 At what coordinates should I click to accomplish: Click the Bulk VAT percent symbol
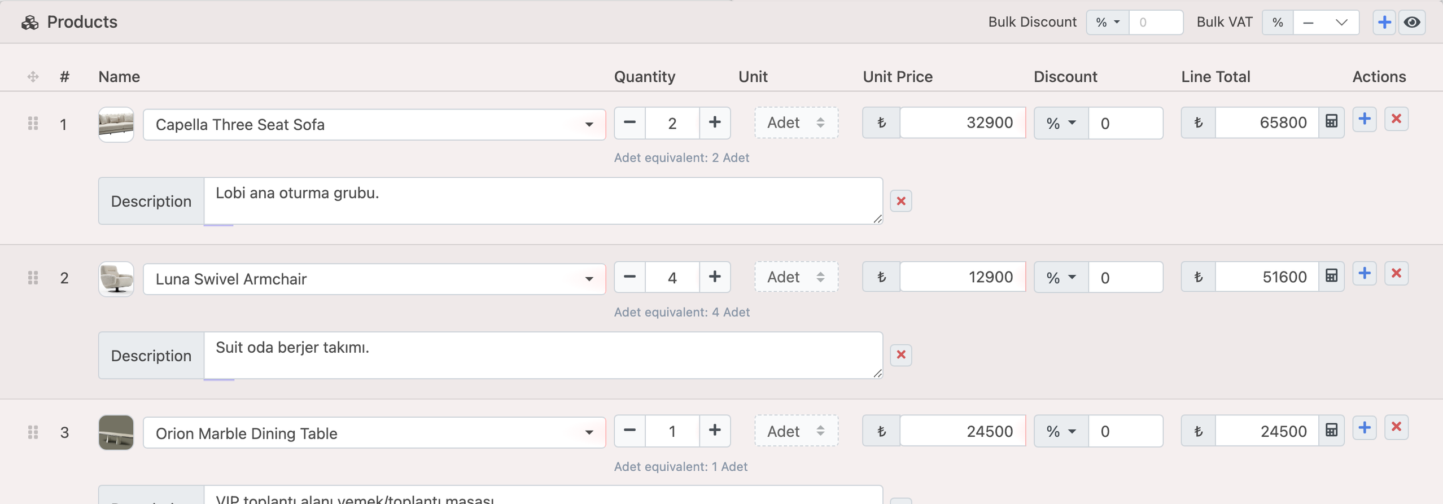(1278, 23)
